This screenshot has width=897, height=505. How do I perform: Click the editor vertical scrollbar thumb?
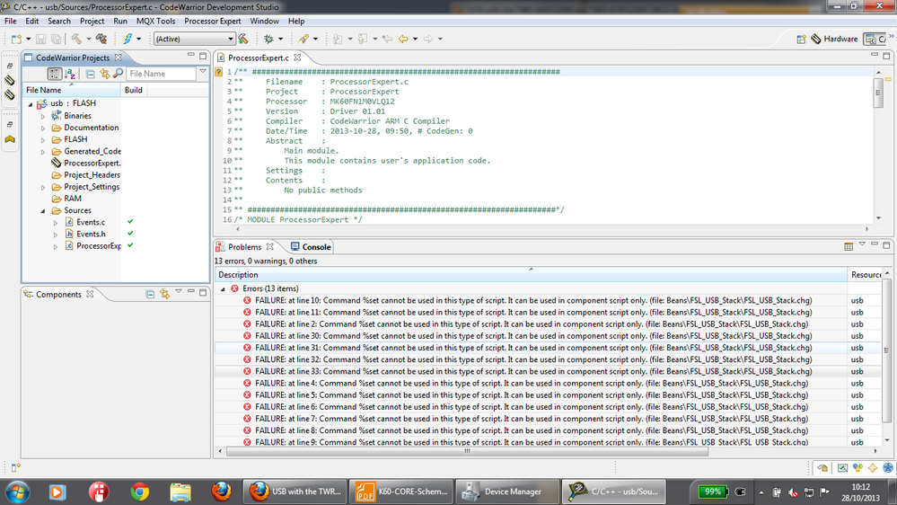(x=879, y=92)
